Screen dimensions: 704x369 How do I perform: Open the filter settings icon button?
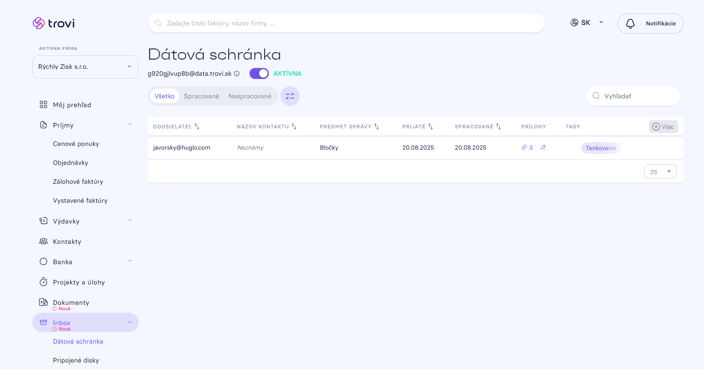point(290,96)
